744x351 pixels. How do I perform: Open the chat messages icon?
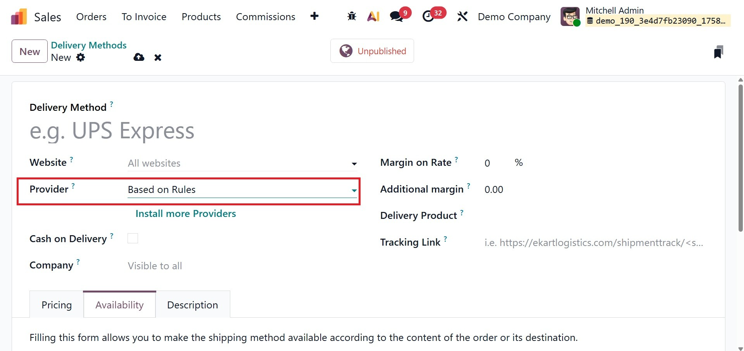pyautogui.click(x=396, y=16)
